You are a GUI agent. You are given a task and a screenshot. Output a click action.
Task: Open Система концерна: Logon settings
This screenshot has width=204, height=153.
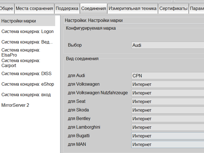point(27,32)
